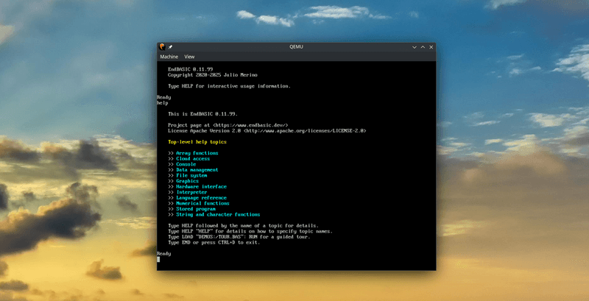Click the 'Type HELP for interactive usage' line

click(229, 86)
